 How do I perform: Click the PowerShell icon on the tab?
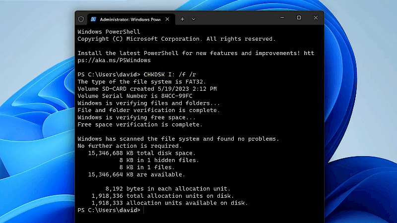[x=93, y=19]
